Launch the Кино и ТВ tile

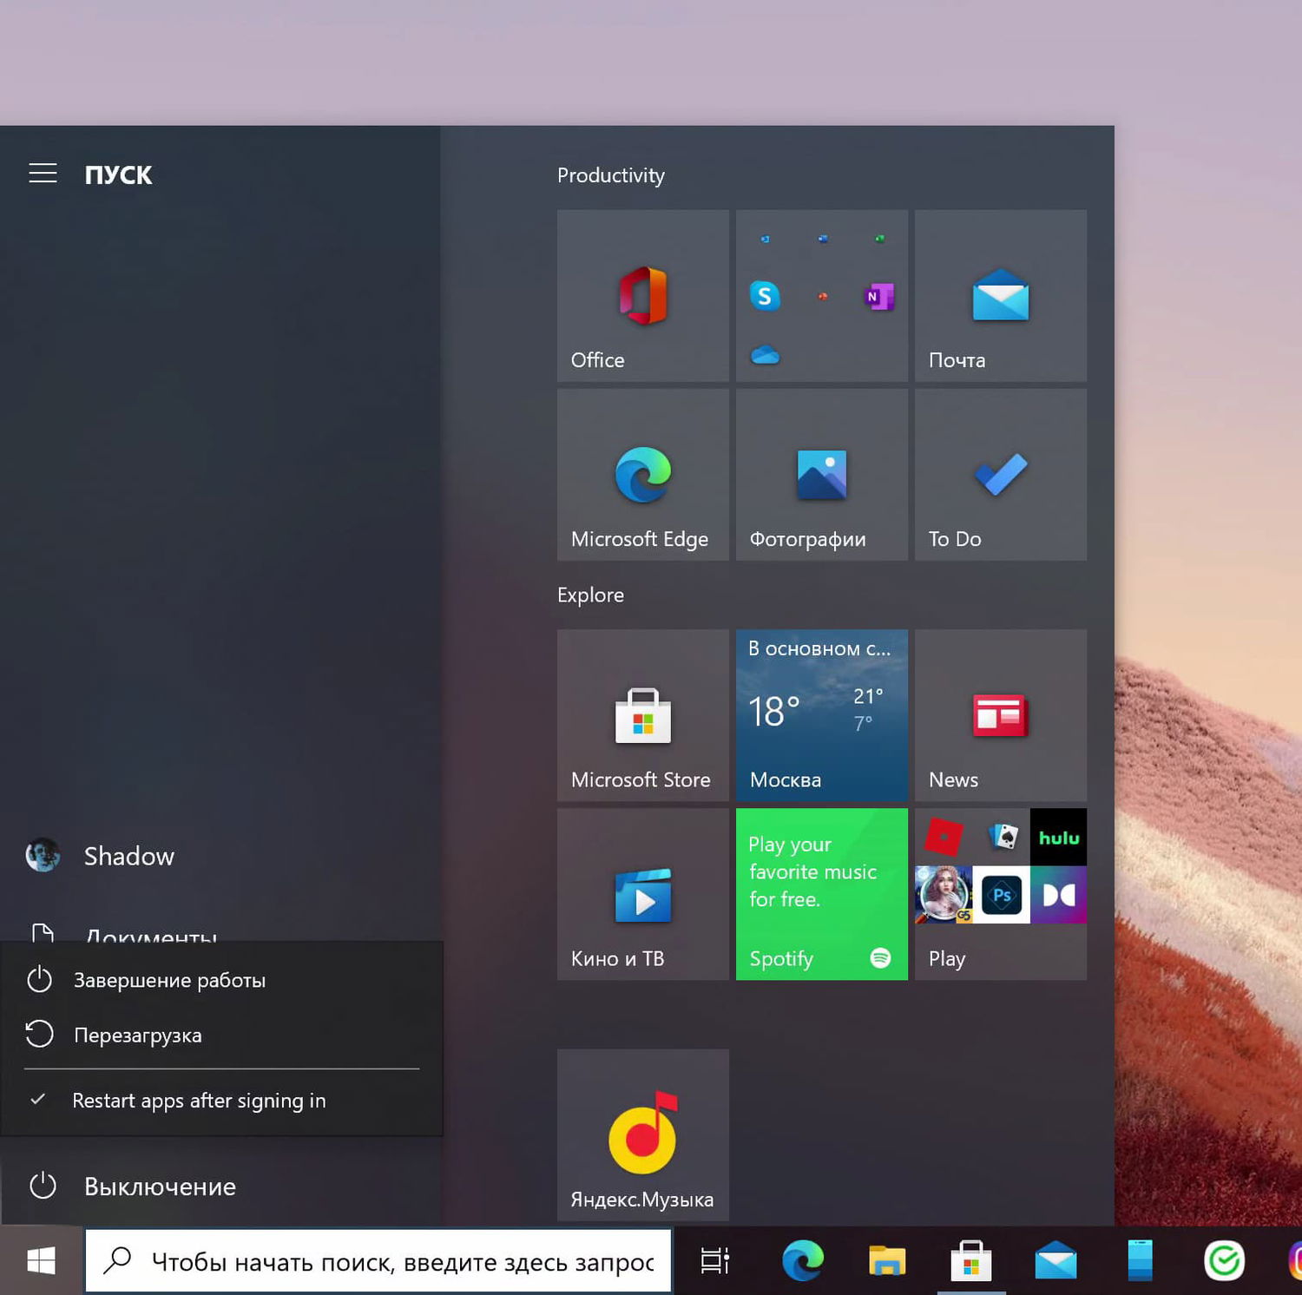tap(643, 894)
